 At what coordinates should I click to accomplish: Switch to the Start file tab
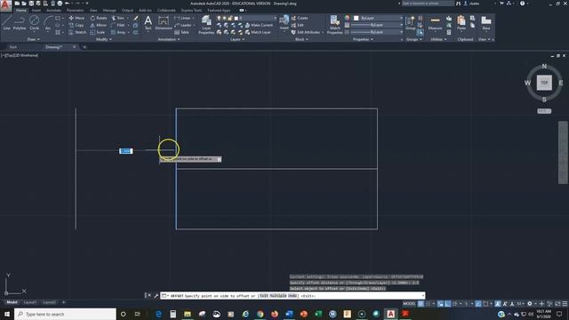[13, 47]
